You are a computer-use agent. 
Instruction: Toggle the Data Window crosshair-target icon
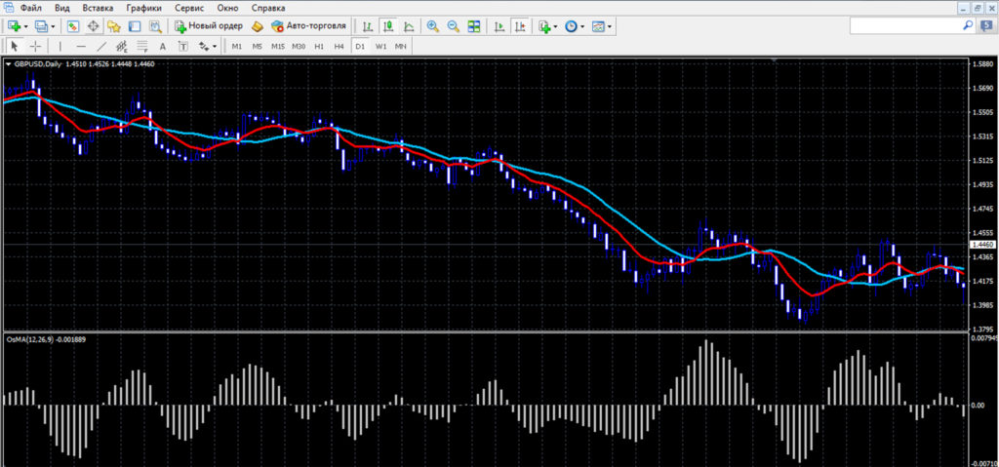93,26
